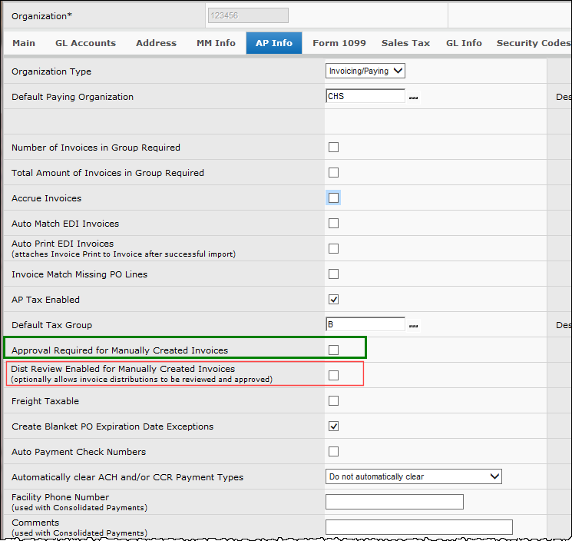Uncheck the AP Tax Enabled checkbox
This screenshot has width=572, height=541.
coord(333,300)
